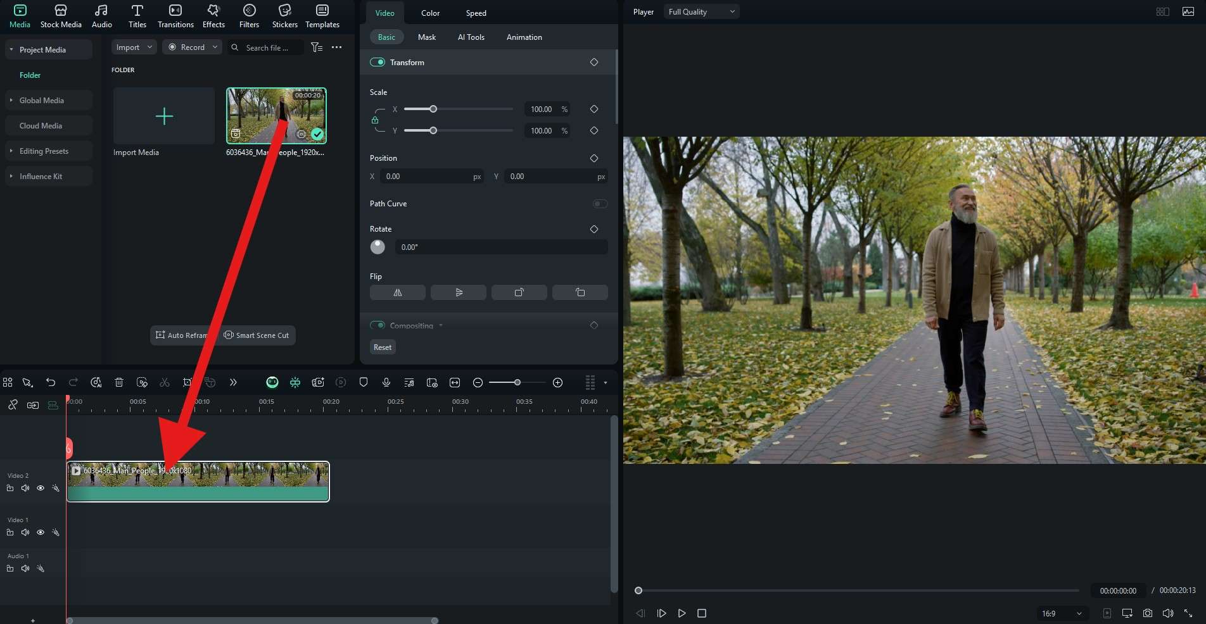Open display output monitor icon in player

click(x=1127, y=613)
